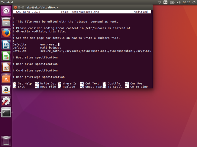Open the Amazon launcher icon
Image resolution: width=197 pixels, height=147 pixels.
[x=6, y=90]
